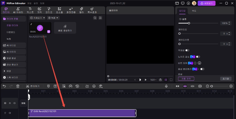Click the microphone voice-over icon in timeline toolbar
Screen dimensions: 236x119
coord(166,86)
